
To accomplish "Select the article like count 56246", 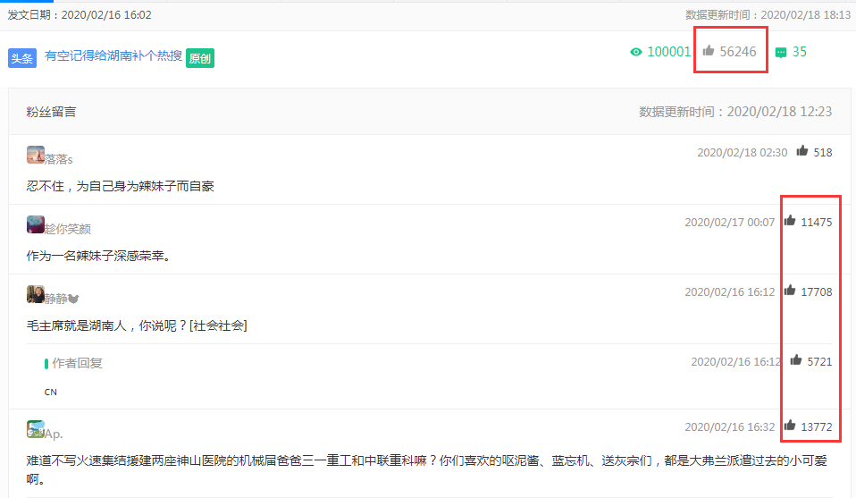I will click(x=737, y=52).
